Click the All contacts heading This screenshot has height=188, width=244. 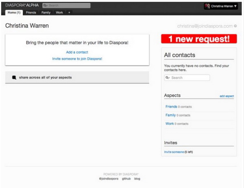click(180, 55)
